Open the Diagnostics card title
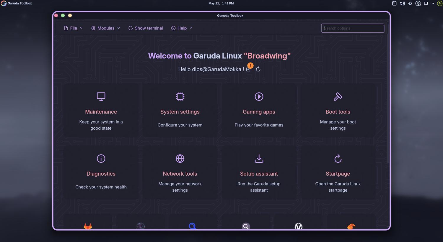 [101, 174]
